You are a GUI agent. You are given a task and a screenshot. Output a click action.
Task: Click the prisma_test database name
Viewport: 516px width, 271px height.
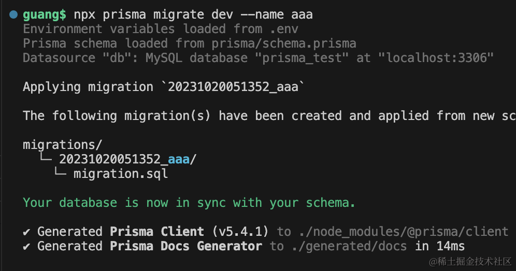coord(302,58)
